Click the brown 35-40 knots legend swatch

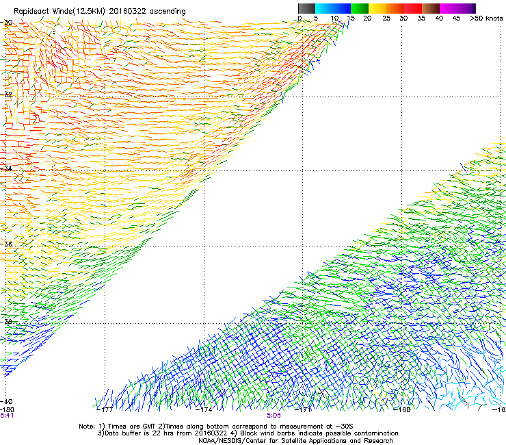431,8
